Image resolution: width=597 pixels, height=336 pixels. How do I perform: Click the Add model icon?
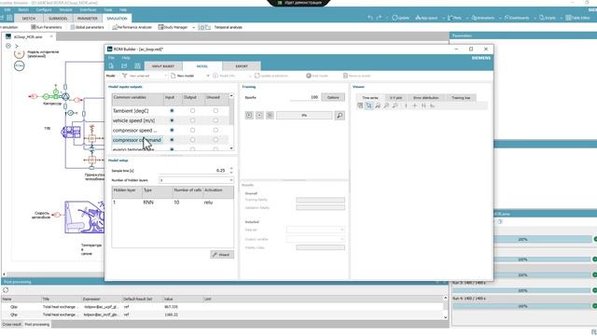click(309, 76)
